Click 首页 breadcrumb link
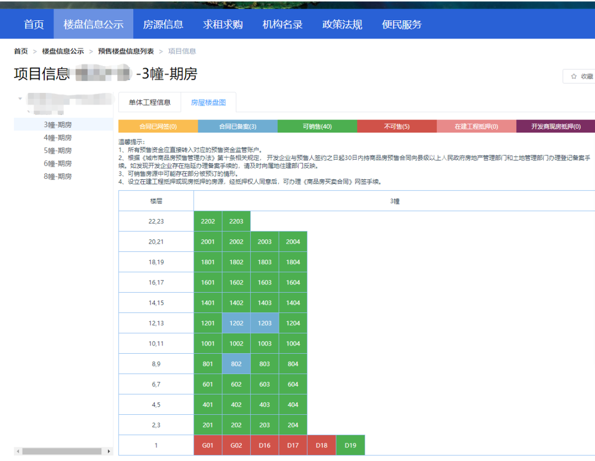 pos(21,51)
